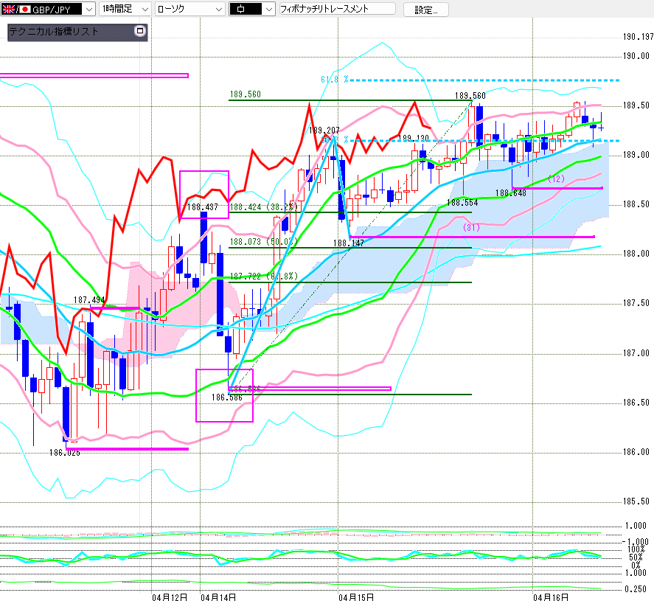This screenshot has width=654, height=601.
Task: Click the 188.437 price label
Action: 203,207
